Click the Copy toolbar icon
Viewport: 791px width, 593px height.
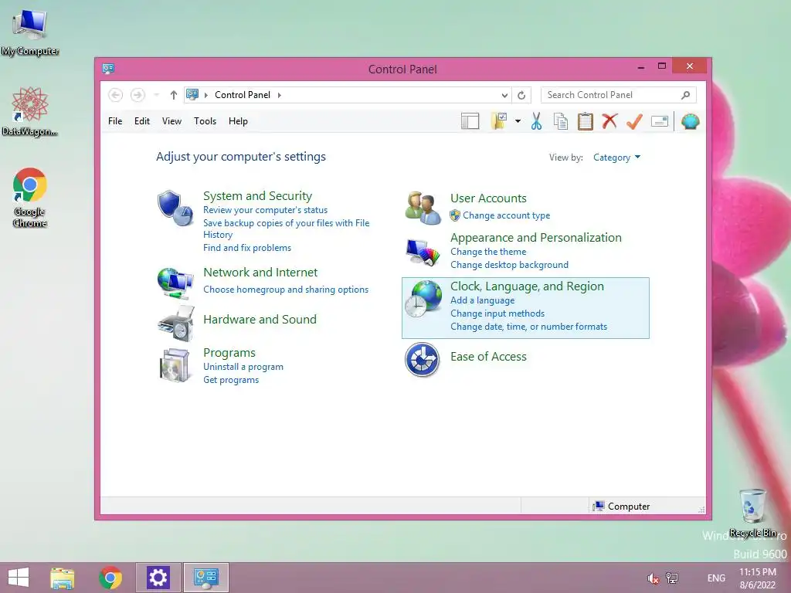tap(561, 121)
